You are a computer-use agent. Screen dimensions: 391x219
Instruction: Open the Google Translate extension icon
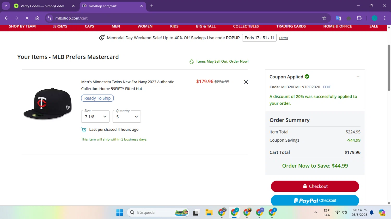(x=338, y=18)
